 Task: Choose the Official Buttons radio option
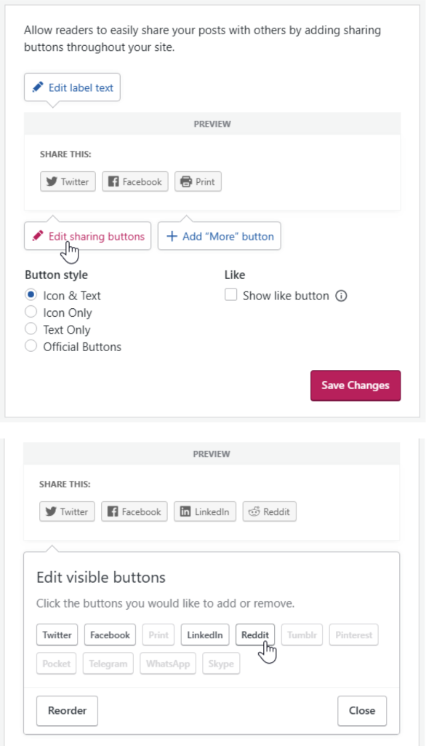(x=31, y=346)
